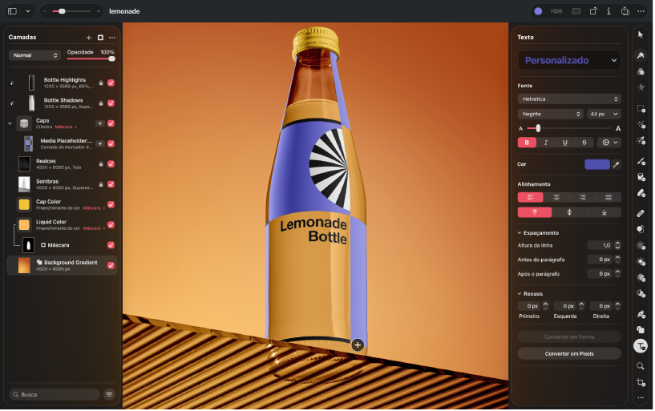
Task: Click the Share icon in the top bar
Action: [626, 11]
